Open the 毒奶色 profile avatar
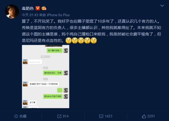The image size is (169, 121). [x=12, y=12]
